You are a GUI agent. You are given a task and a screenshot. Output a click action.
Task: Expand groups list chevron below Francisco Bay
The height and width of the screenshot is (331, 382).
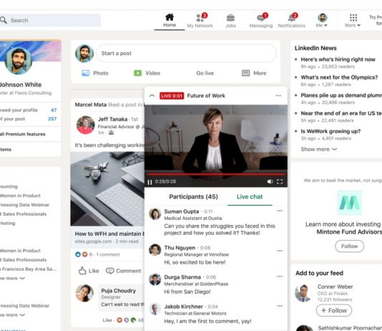[x=22, y=278]
